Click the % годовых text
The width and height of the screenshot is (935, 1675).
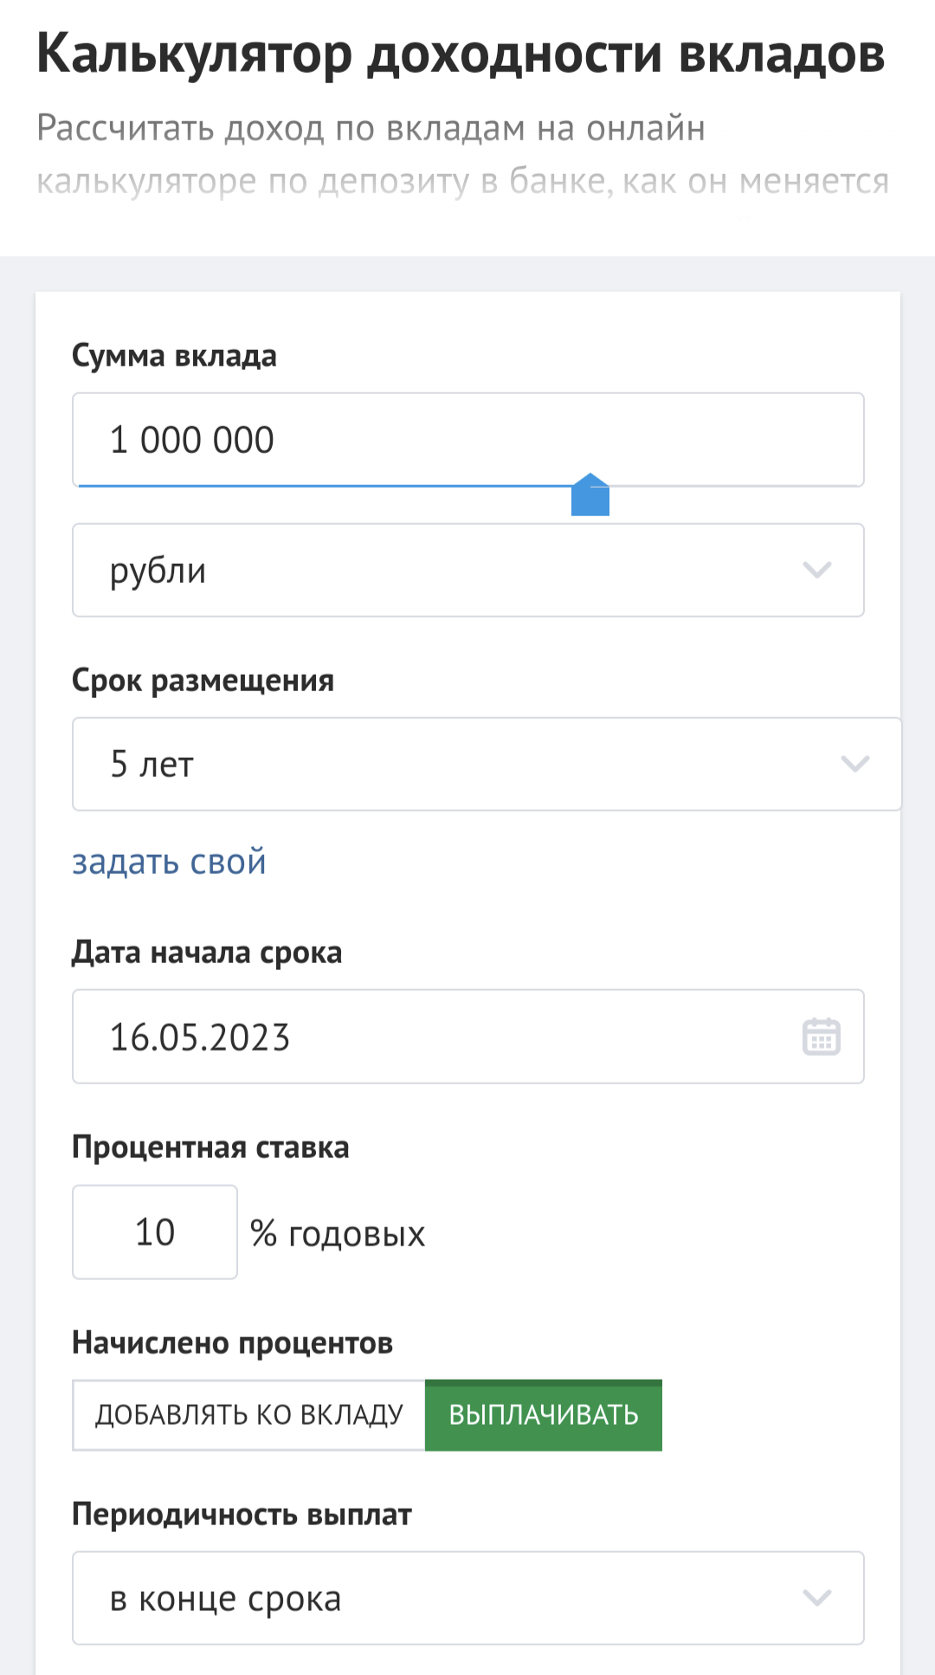click(338, 1234)
